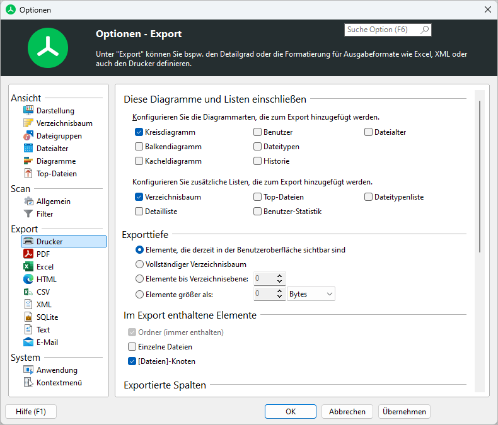
Task: Select the currently visible elements radio option
Action: tap(139, 250)
